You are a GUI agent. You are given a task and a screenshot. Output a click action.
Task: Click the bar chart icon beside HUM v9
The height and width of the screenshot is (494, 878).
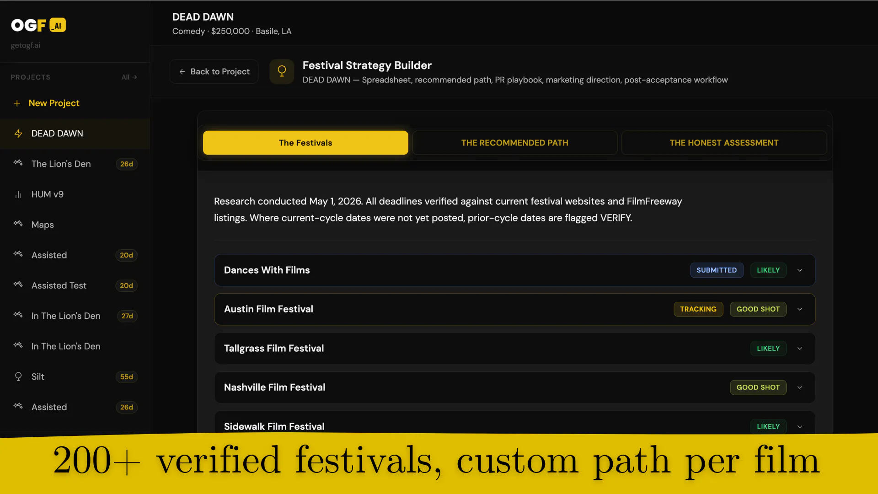(x=18, y=194)
